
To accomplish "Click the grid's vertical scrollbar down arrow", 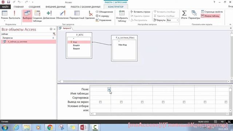I will tap(230, 111).
